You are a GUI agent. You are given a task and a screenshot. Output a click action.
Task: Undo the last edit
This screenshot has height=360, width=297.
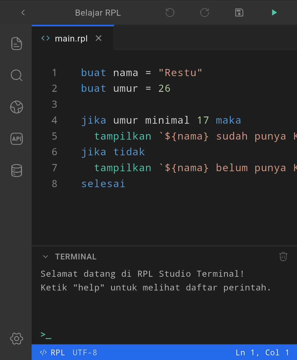(x=170, y=13)
